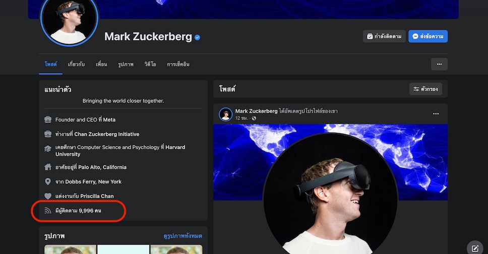488x254 pixels.
Task: Click the ส่งข้อความ message button
Action: tap(428, 36)
